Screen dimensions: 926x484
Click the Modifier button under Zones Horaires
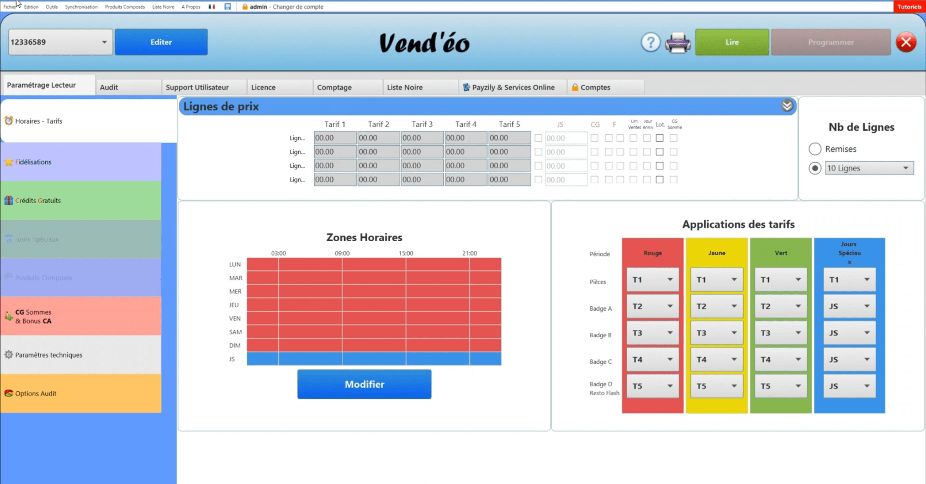(364, 384)
